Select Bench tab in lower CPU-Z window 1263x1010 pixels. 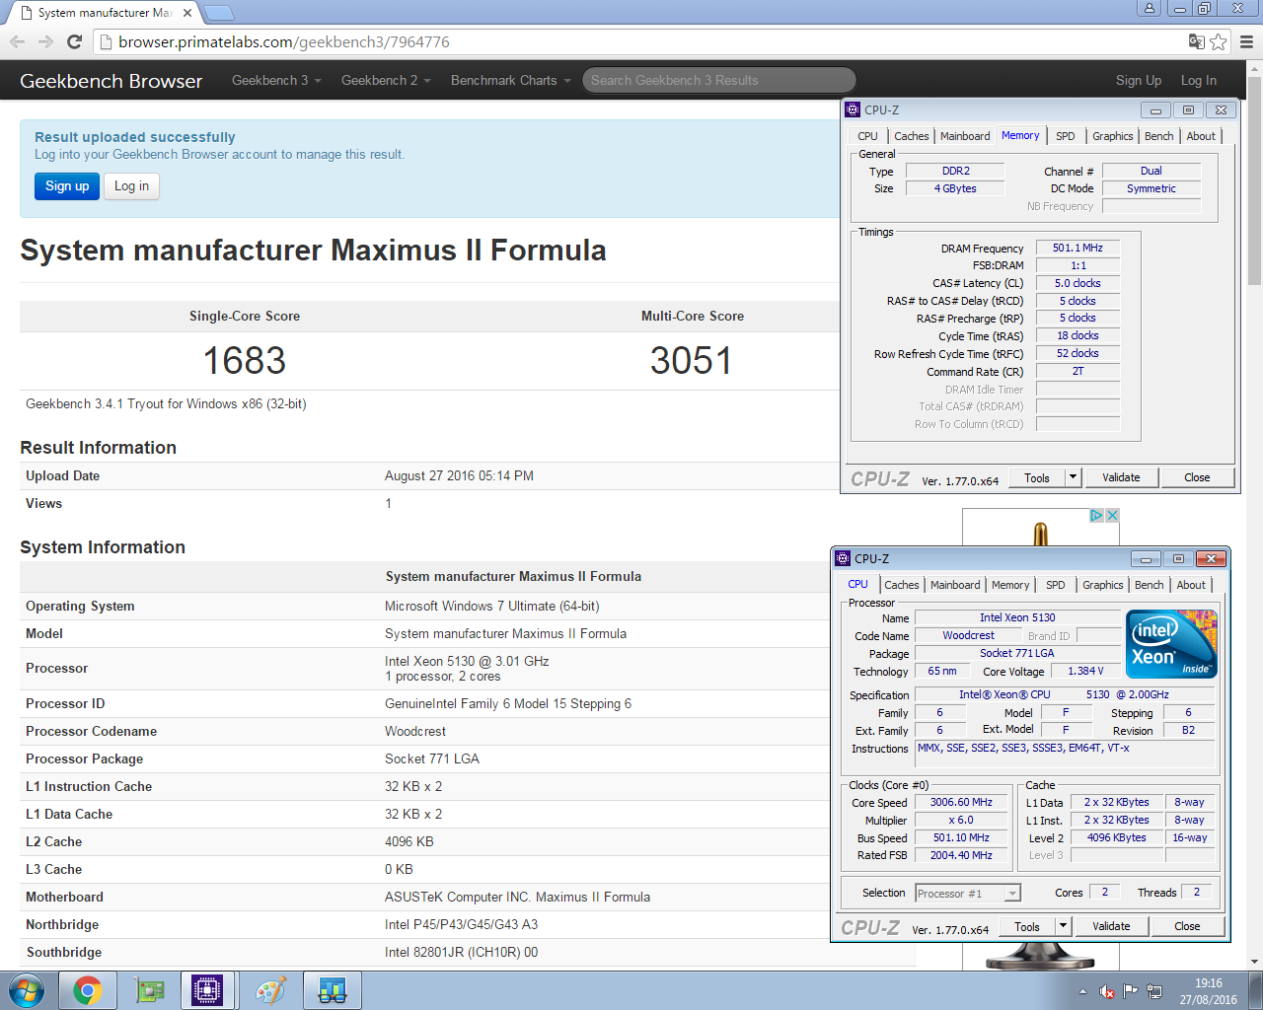click(x=1149, y=585)
